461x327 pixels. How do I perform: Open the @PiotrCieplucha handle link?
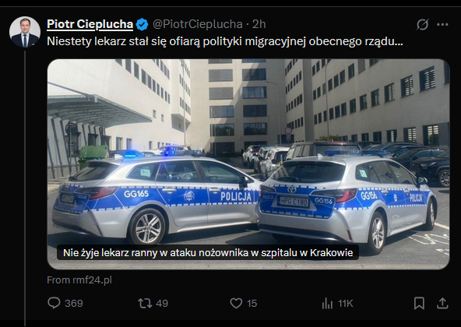tap(197, 24)
